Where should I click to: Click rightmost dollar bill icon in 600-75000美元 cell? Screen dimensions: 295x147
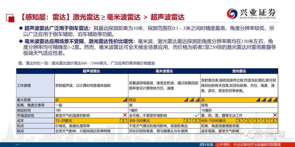tap(273, 120)
